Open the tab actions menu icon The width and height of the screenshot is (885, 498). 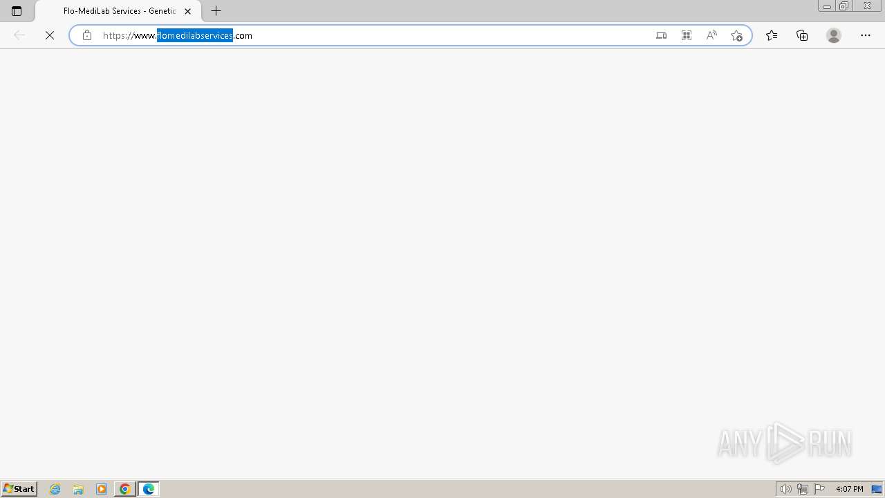pyautogui.click(x=17, y=11)
